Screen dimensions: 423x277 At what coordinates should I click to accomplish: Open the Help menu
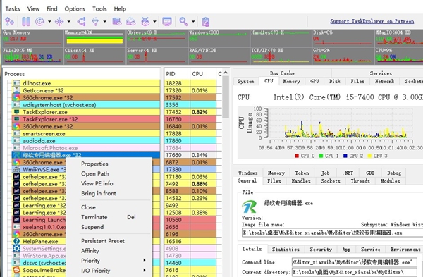(120, 9)
